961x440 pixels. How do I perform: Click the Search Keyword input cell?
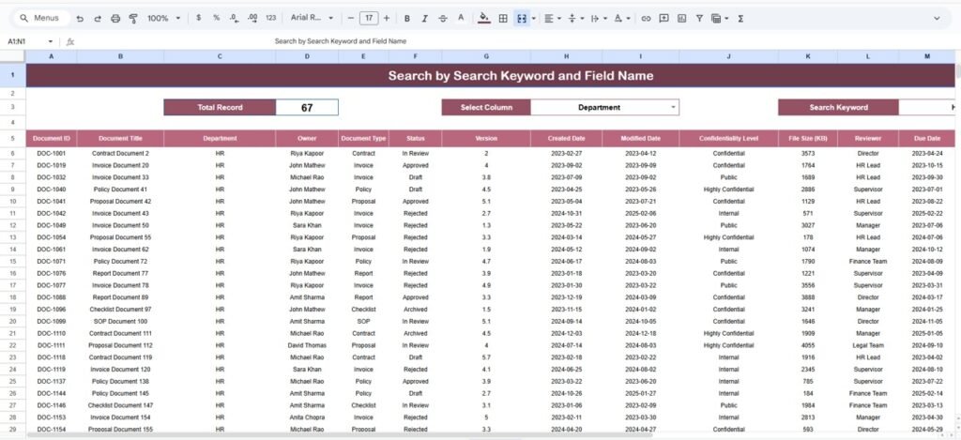coord(926,107)
